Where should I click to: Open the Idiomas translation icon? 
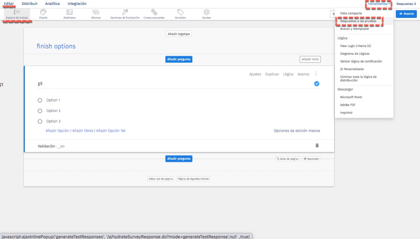tap(96, 12)
